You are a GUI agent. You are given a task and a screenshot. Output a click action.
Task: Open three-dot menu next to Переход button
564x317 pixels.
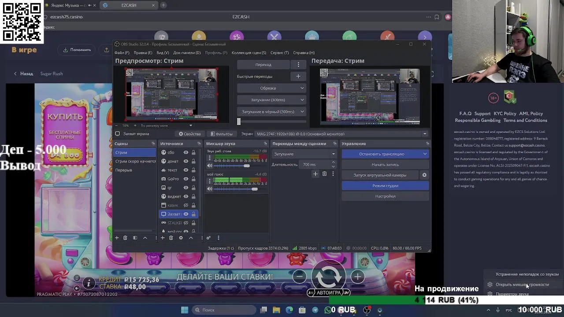click(298, 65)
